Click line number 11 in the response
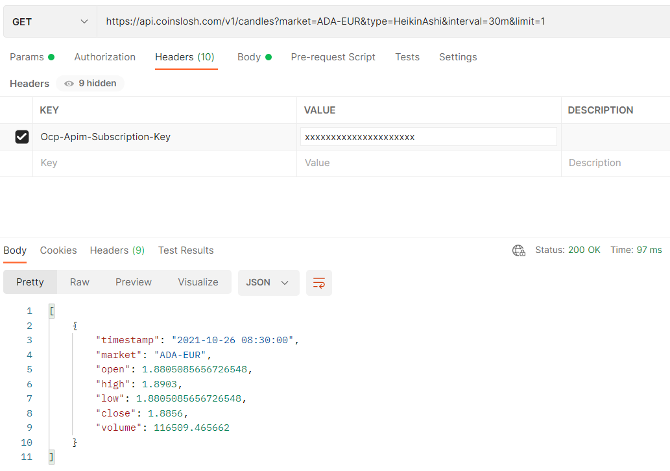This screenshot has height=471, width=670. [x=27, y=457]
